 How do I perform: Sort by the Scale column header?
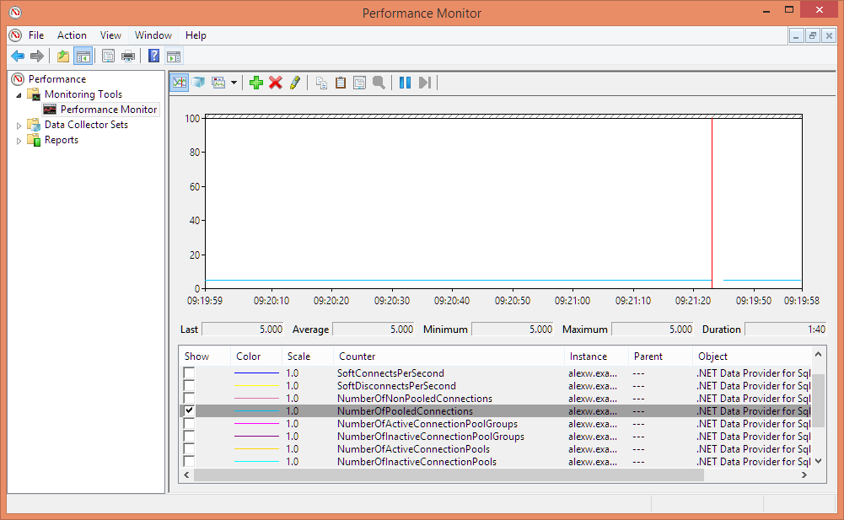(x=308, y=356)
